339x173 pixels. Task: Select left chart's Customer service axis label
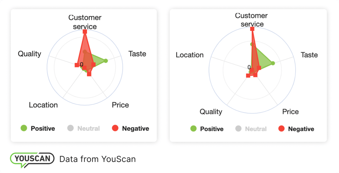(85, 22)
